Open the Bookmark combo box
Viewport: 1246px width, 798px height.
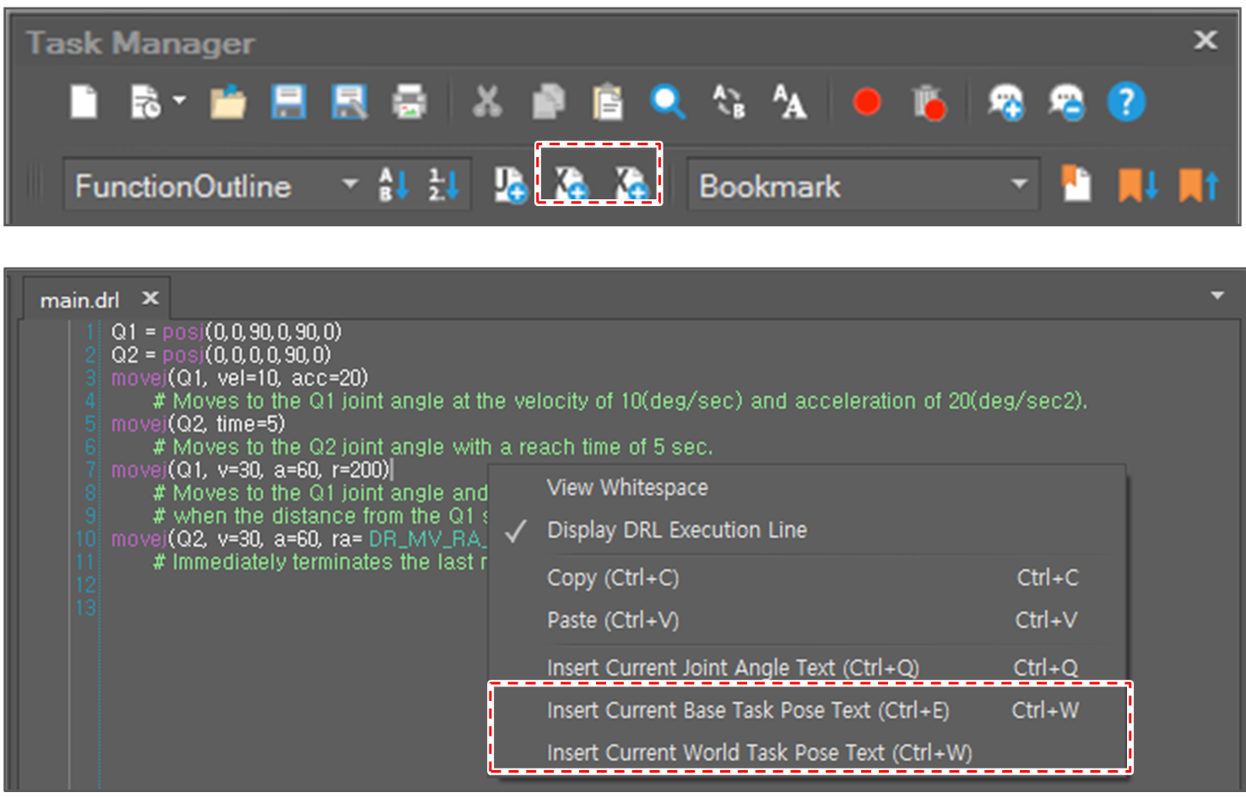[x=1019, y=185]
